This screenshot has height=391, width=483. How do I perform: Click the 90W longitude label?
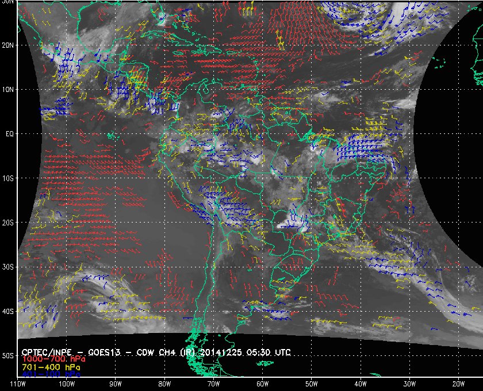[115, 384]
